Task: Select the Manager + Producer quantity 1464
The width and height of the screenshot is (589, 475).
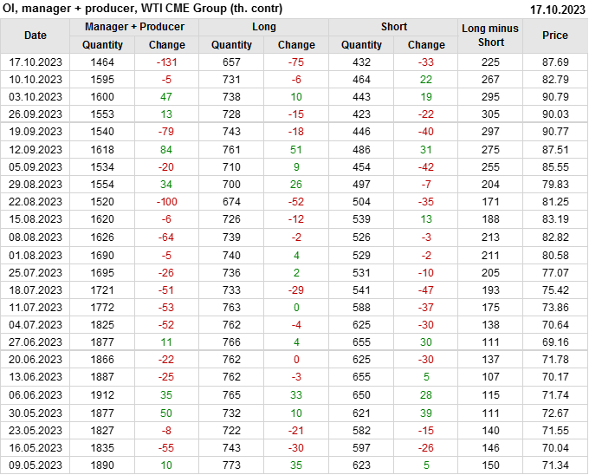Action: [x=102, y=62]
